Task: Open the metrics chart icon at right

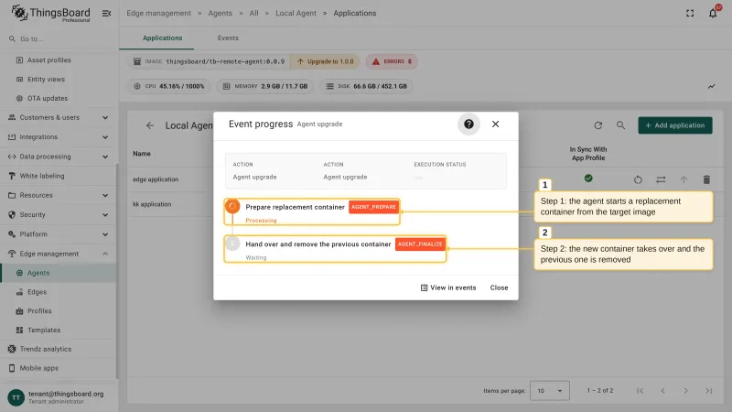Action: (712, 86)
